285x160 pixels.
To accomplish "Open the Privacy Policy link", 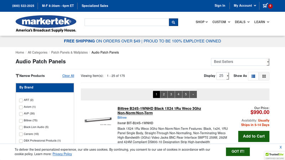I will tap(62, 154).
